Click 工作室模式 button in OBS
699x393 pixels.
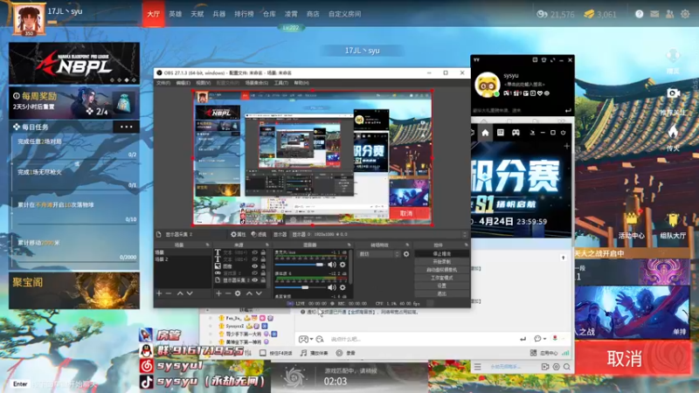click(441, 278)
